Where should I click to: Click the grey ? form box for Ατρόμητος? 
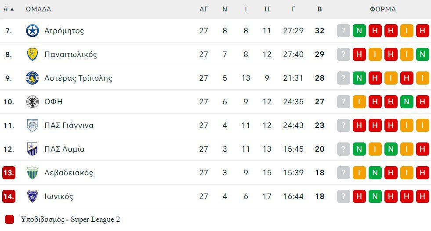[x=344, y=31]
